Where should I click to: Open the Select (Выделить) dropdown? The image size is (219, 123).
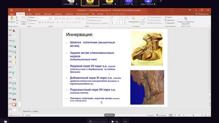pos(170,23)
